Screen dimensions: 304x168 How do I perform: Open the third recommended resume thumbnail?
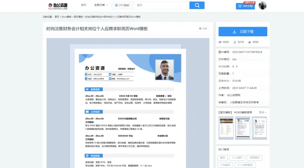pyautogui.click(x=259, y=128)
